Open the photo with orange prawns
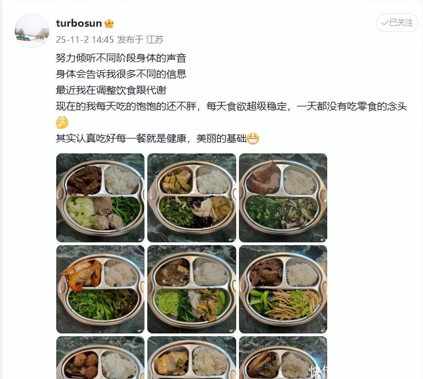Image resolution: width=423 pixels, height=379 pixels. click(x=100, y=289)
